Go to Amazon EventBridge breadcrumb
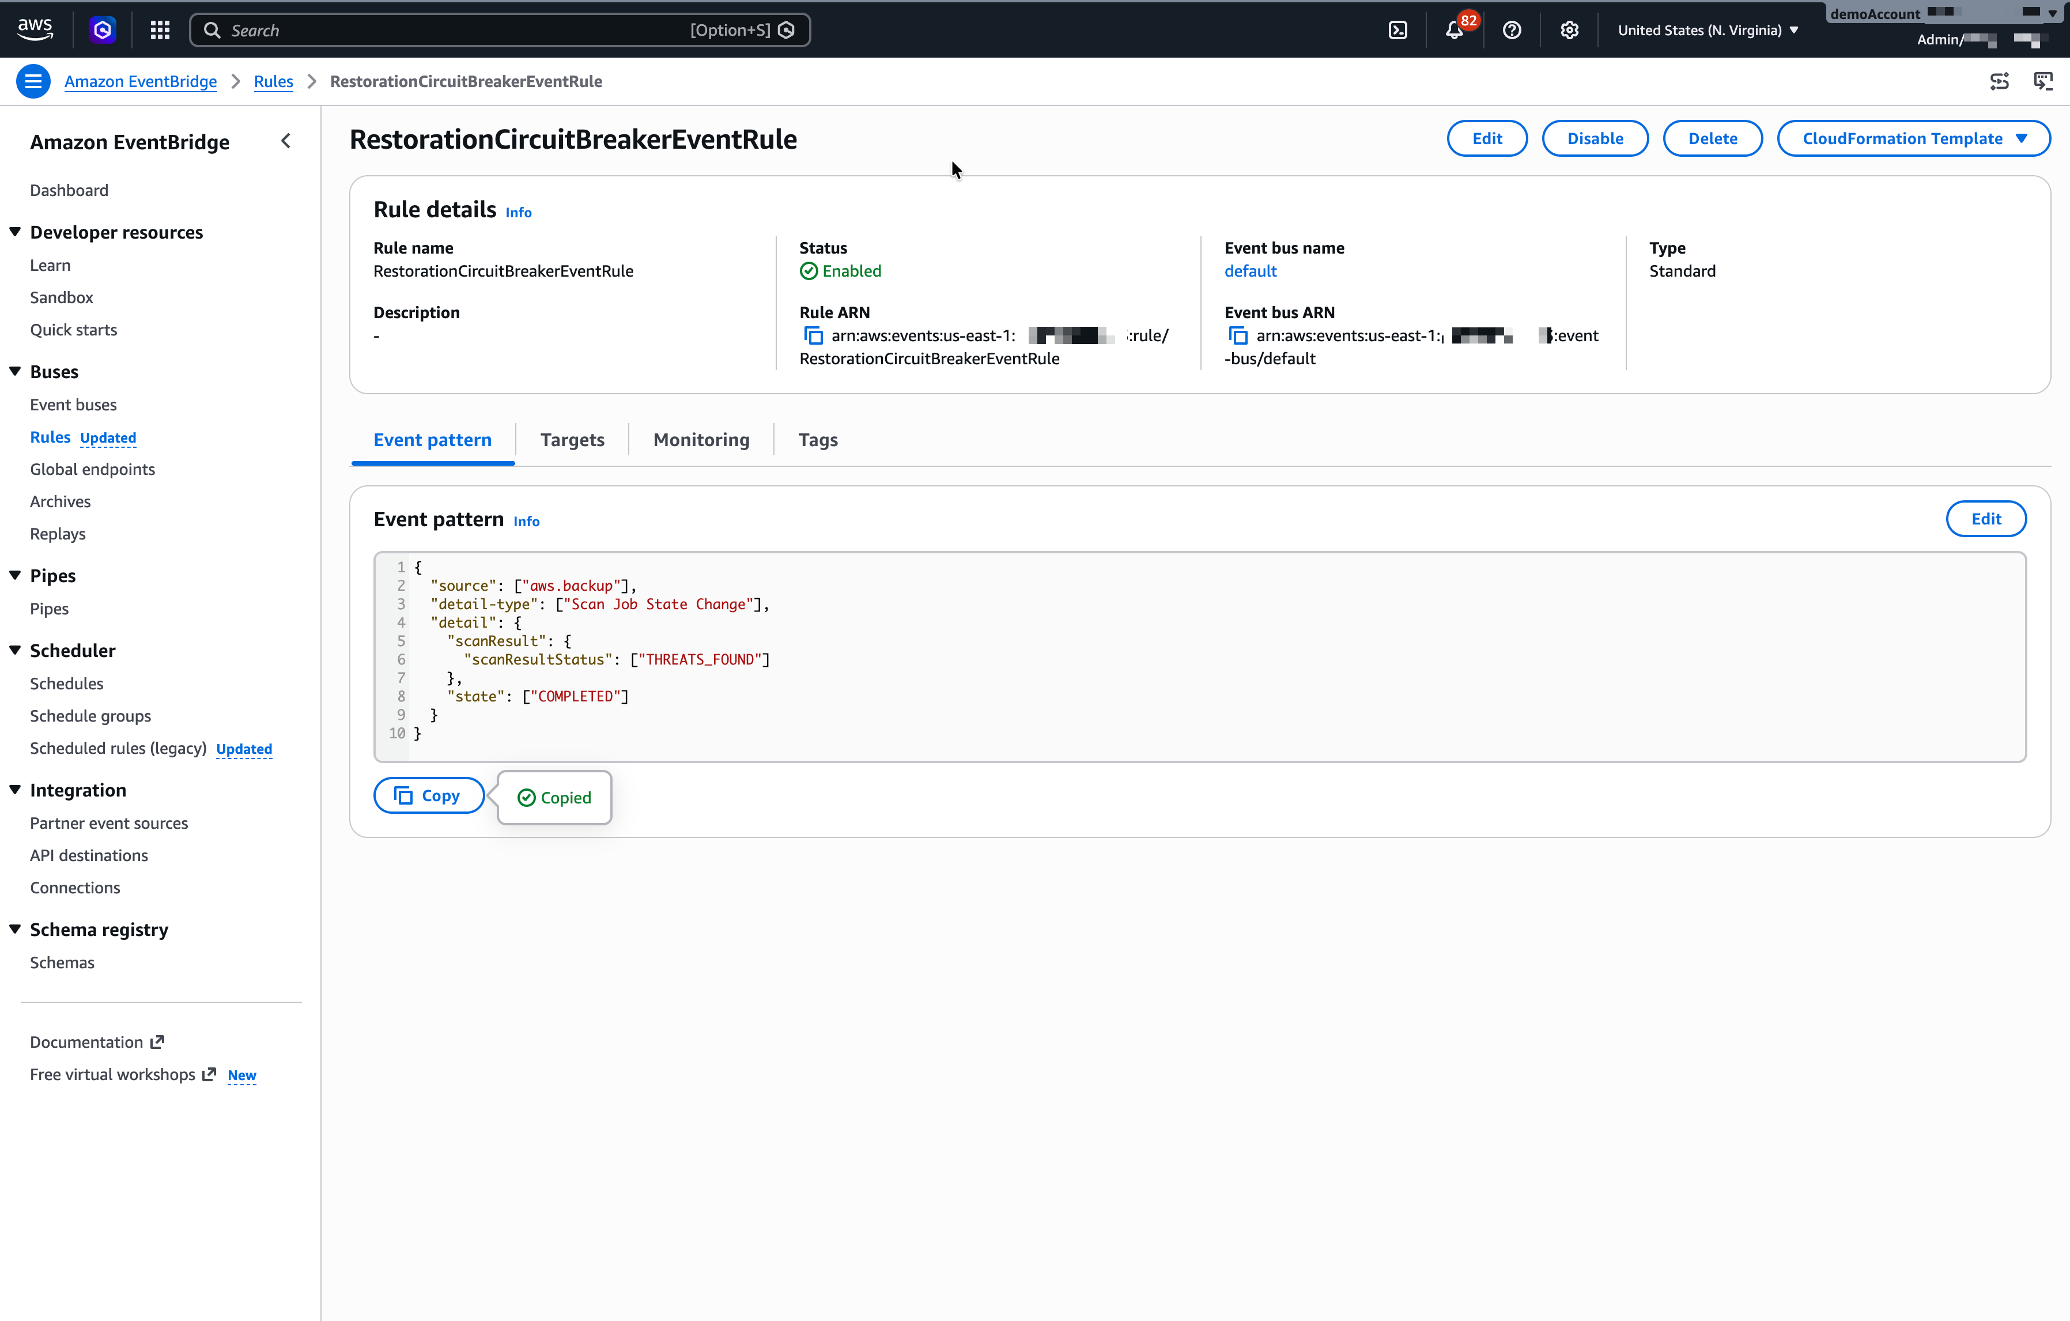Screen dimensions: 2070x1321 (x=141, y=82)
